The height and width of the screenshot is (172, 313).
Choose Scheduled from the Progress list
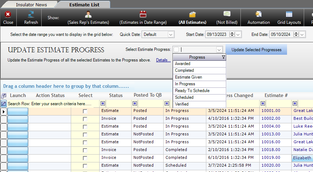(199, 97)
